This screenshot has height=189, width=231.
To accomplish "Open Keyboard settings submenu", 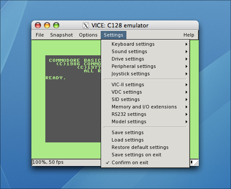I will tap(145, 44).
